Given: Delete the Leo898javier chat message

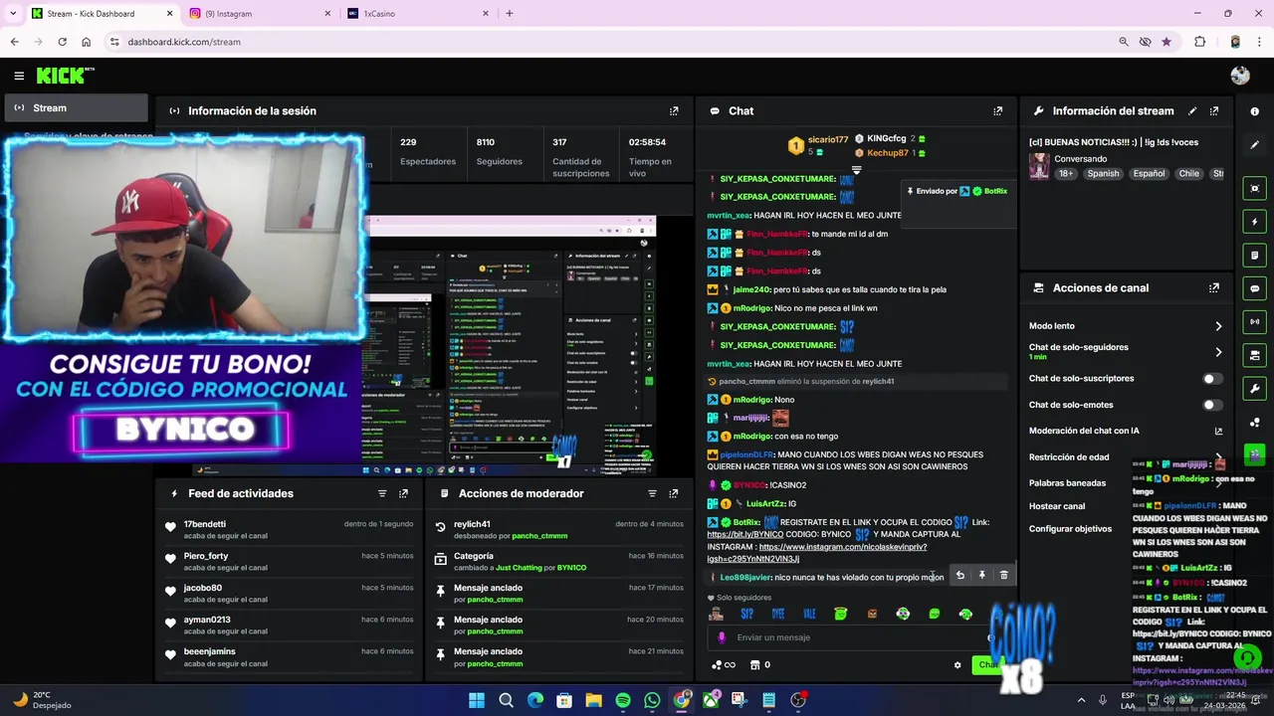Looking at the screenshot, I should coord(1003,575).
